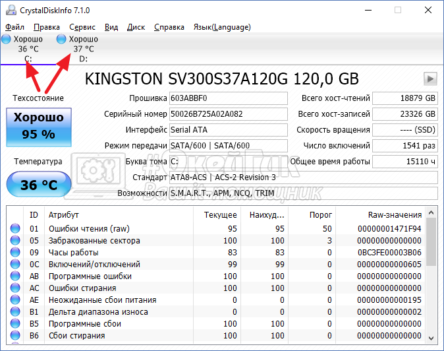Click the attribute list scrollbar thumb
The width and height of the screenshot is (444, 351).
[x=431, y=242]
